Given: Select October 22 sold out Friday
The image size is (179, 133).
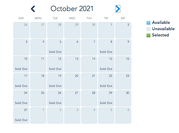Looking at the screenshot, I should 106,81.
